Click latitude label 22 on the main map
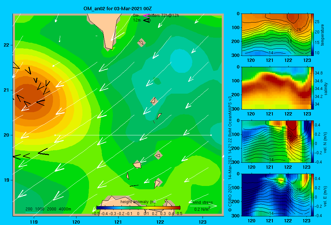Image resolution: width=331 pixels, height=225 pixels. pos(6,45)
